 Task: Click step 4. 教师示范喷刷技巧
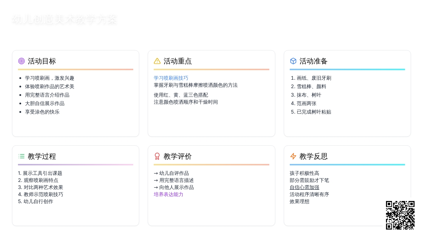pos(41,194)
